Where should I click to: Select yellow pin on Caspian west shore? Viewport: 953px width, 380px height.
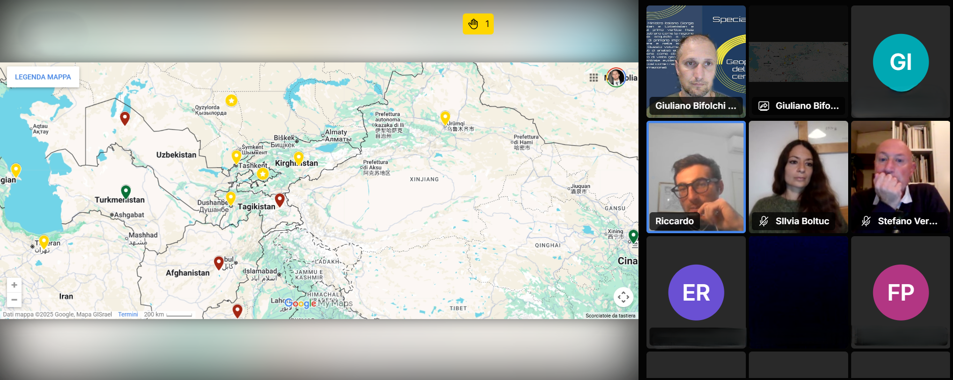[16, 170]
